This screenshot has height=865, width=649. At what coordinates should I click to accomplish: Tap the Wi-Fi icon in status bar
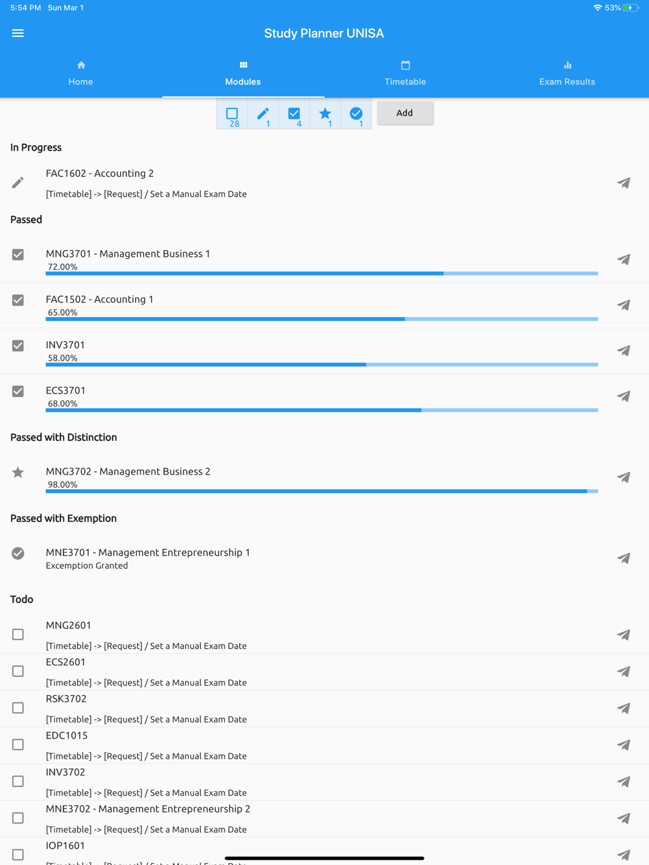597,8
